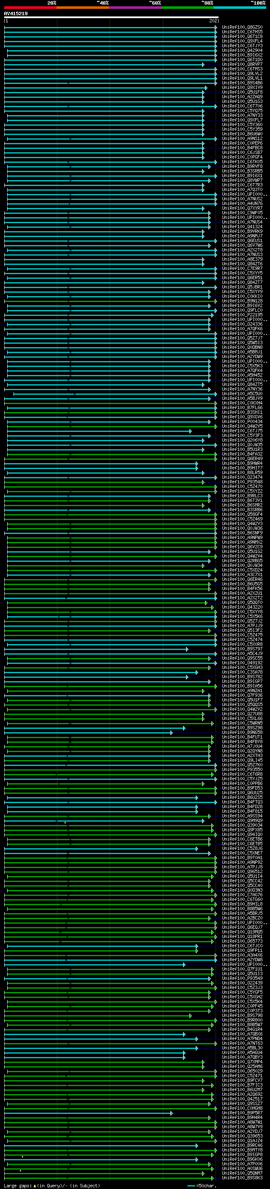The width and height of the screenshot is (270, 1189).
Task: Click the Large gaps legend text
Action: (52, 1186)
